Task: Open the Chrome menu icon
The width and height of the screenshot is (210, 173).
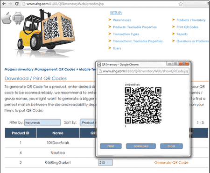Action: tap(209, 4)
